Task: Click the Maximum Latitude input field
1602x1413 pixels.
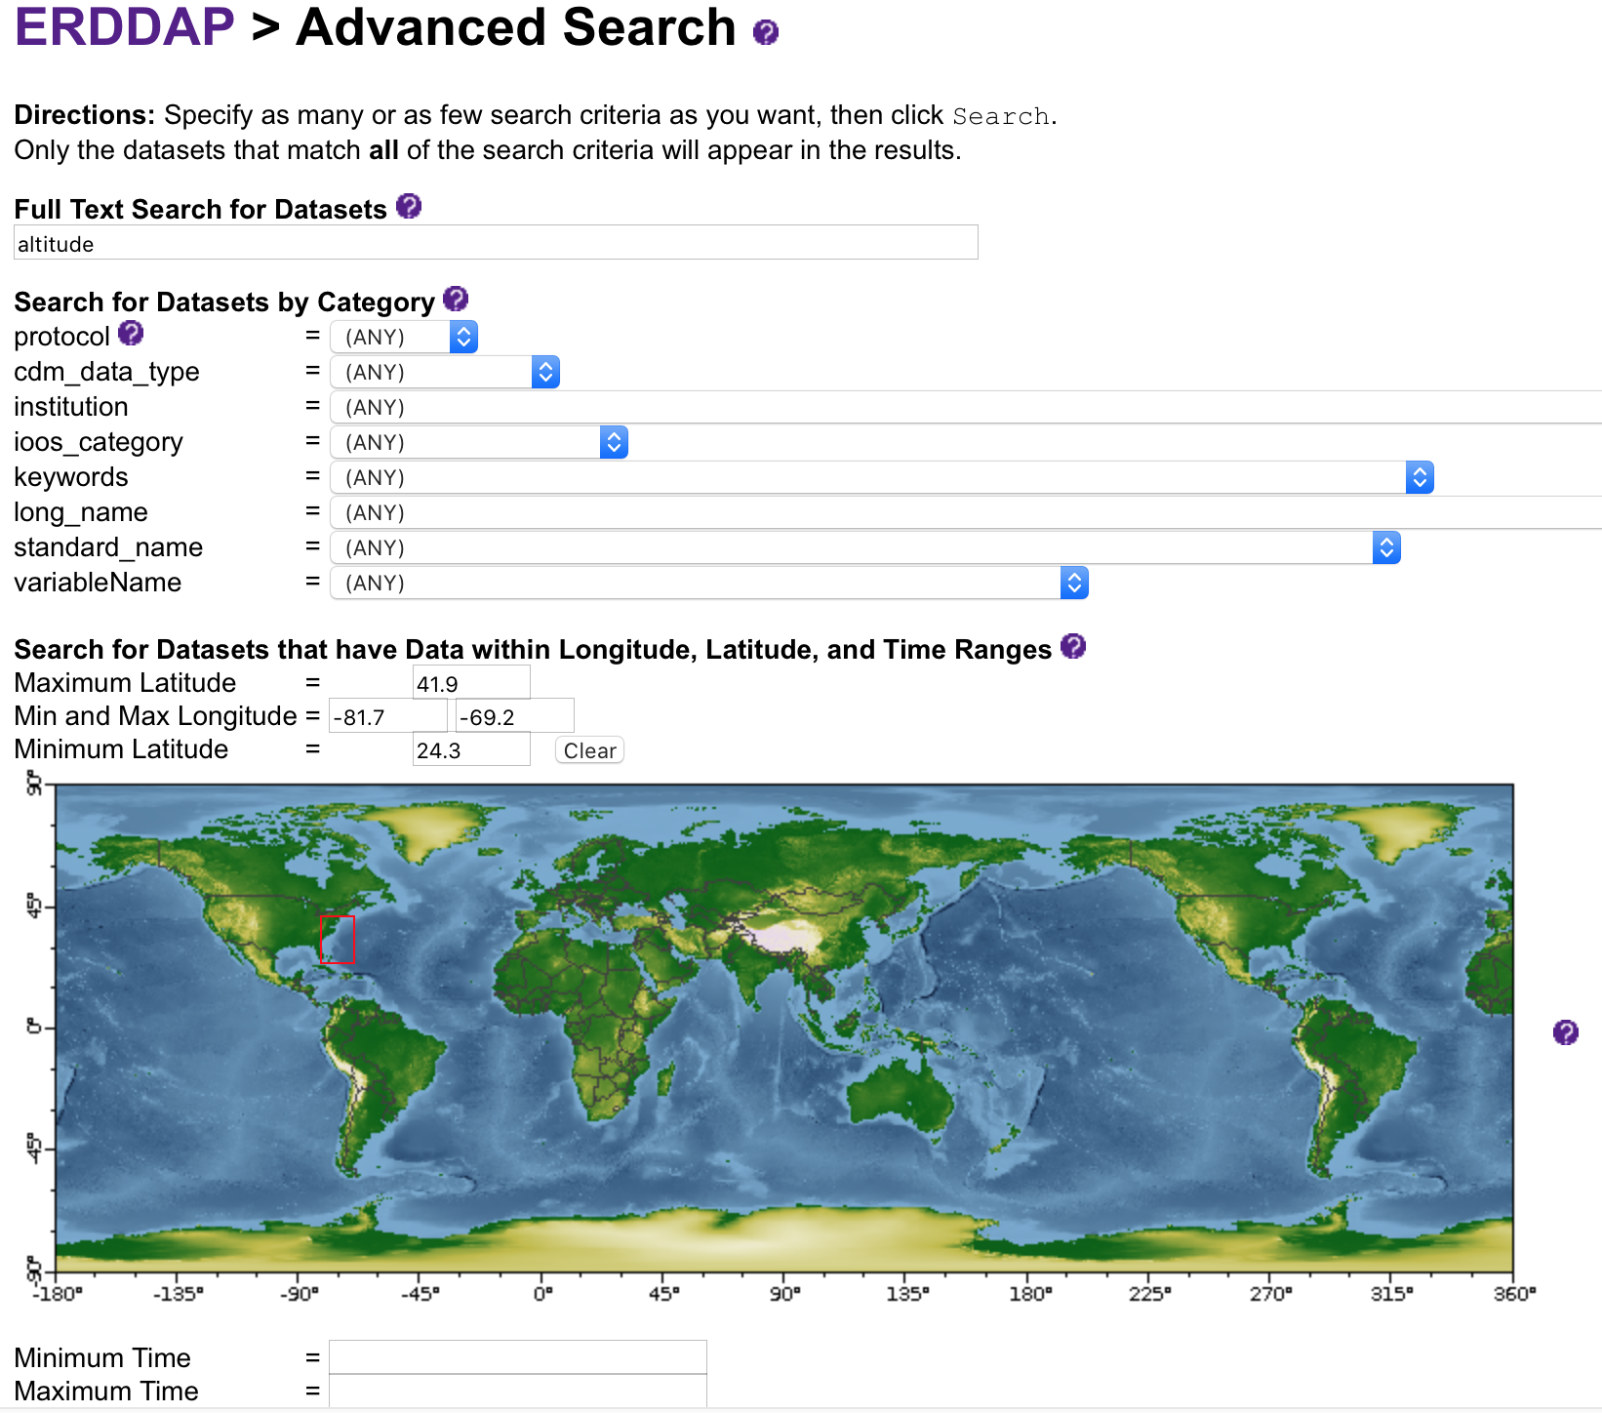Action: [470, 683]
